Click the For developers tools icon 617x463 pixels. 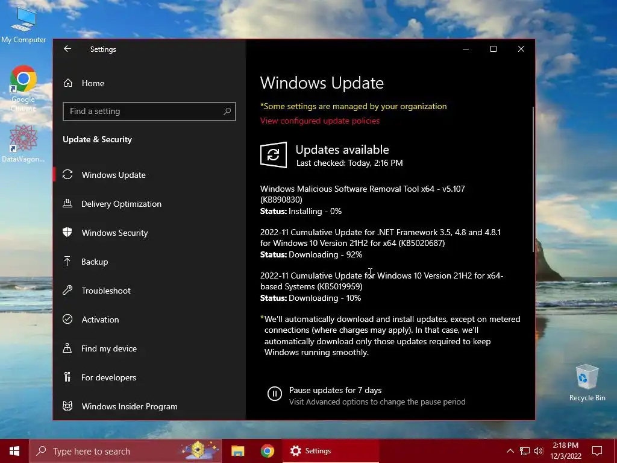[x=67, y=377]
